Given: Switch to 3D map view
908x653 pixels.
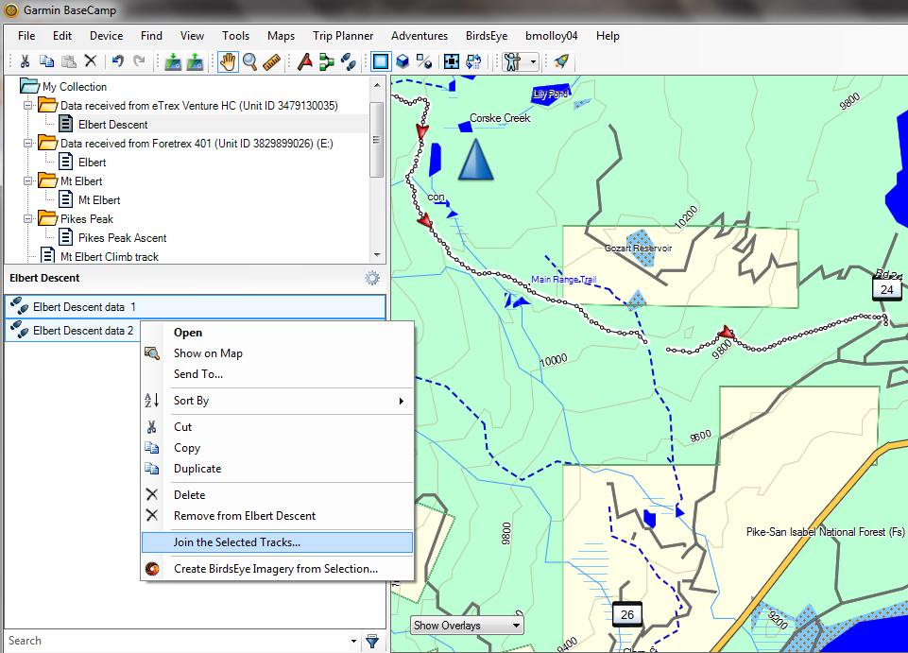Looking at the screenshot, I should pos(403,61).
